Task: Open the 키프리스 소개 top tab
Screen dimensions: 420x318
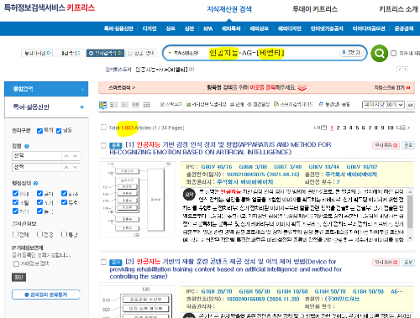Action: pos(398,9)
